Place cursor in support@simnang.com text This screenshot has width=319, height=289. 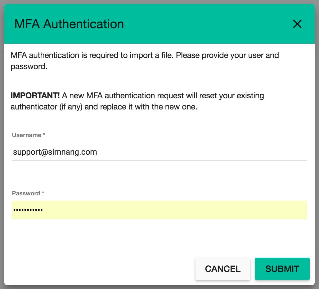[x=55, y=152]
